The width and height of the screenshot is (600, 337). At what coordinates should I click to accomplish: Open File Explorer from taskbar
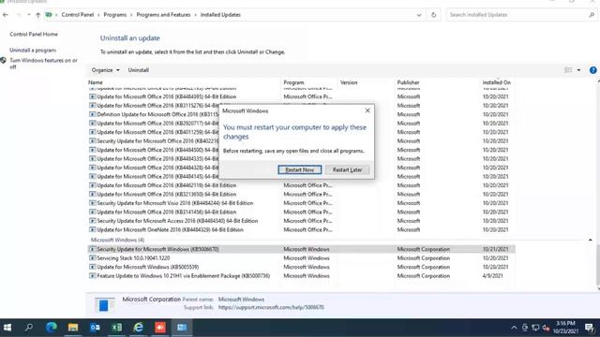(73, 328)
